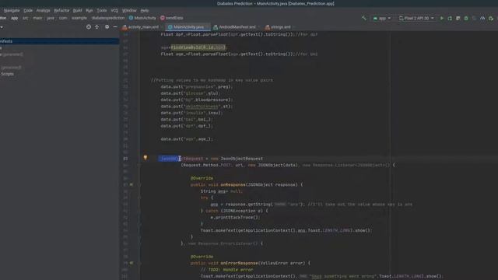The width and height of the screenshot is (498, 280).
Task: Open the Code menu
Action: pyautogui.click(x=28, y=10)
